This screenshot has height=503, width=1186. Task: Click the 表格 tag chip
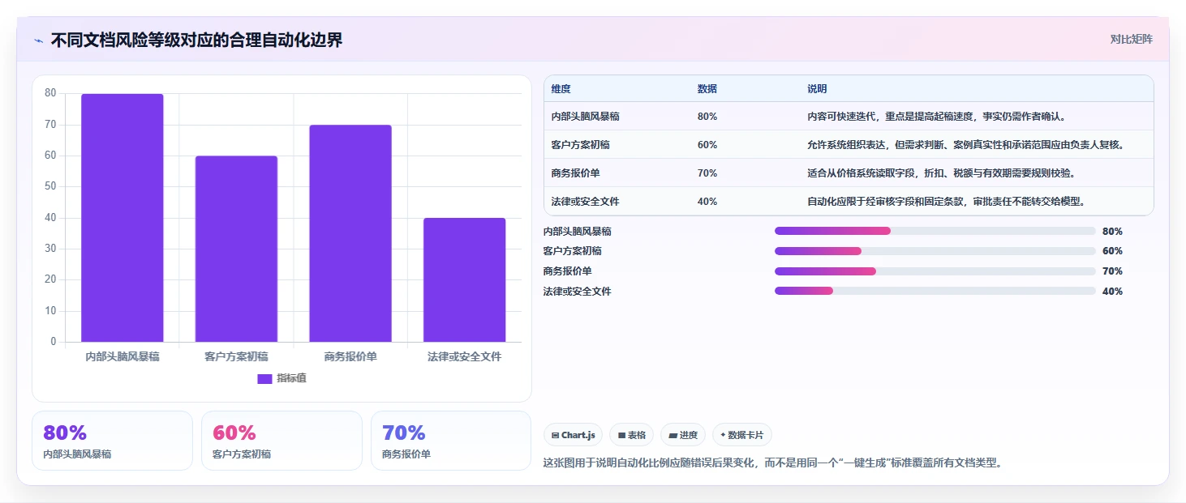coord(632,435)
